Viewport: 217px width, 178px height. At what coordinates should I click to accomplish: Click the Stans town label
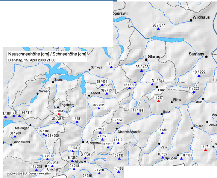pos(58,80)
